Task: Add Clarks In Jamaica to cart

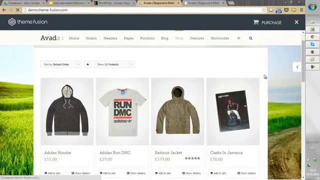Action: [x=218, y=173]
